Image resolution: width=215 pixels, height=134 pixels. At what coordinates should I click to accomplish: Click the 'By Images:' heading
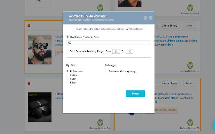tap(111, 65)
